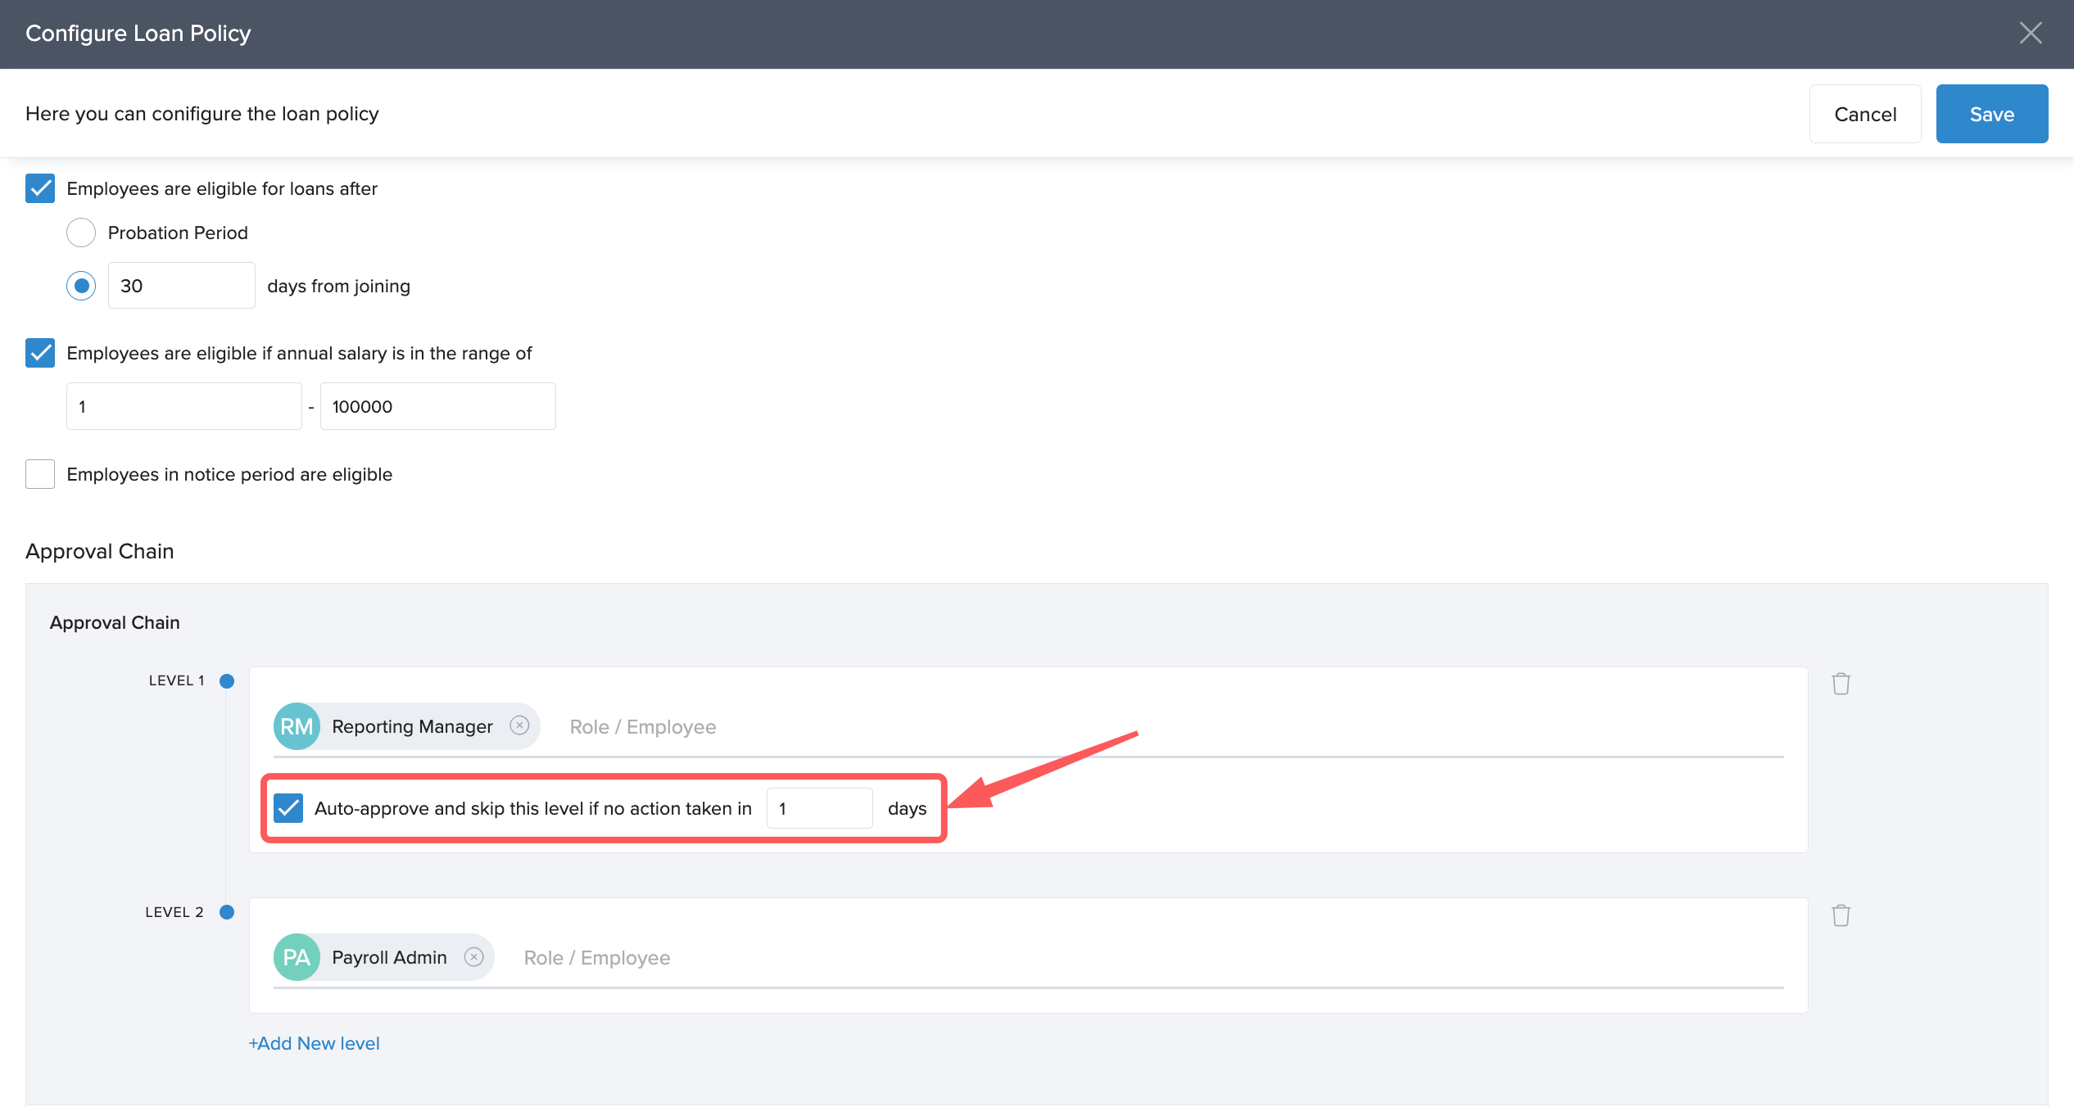Click Cancel button
2074x1107 pixels.
pos(1864,114)
